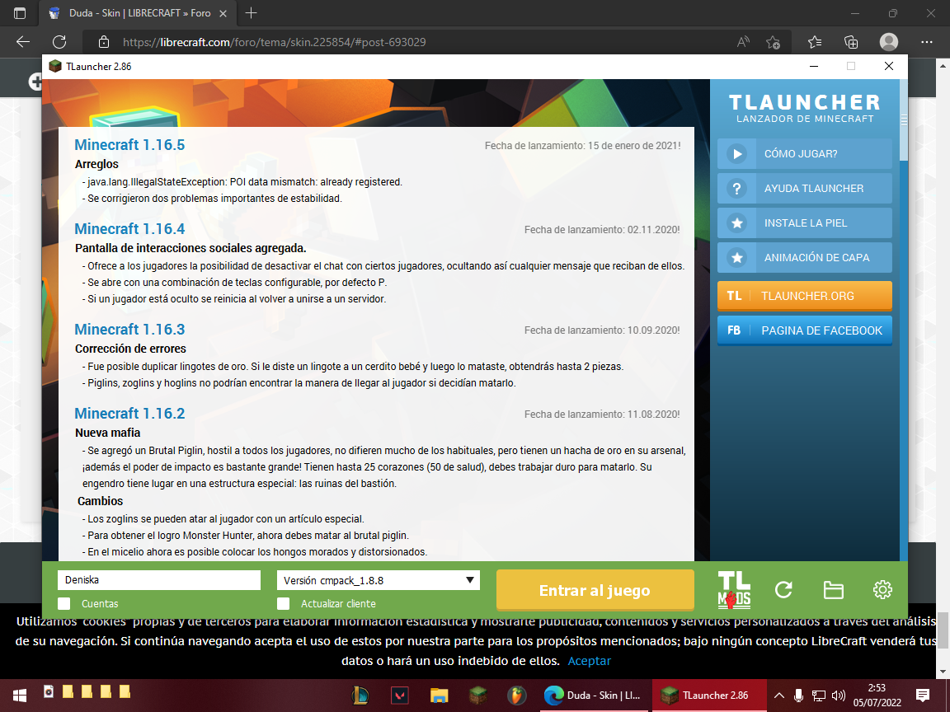Click Entrar al juego button
Viewport: 950px width, 712px height.
[x=595, y=590]
